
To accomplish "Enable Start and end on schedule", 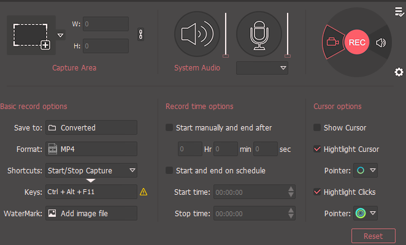I will pos(170,170).
